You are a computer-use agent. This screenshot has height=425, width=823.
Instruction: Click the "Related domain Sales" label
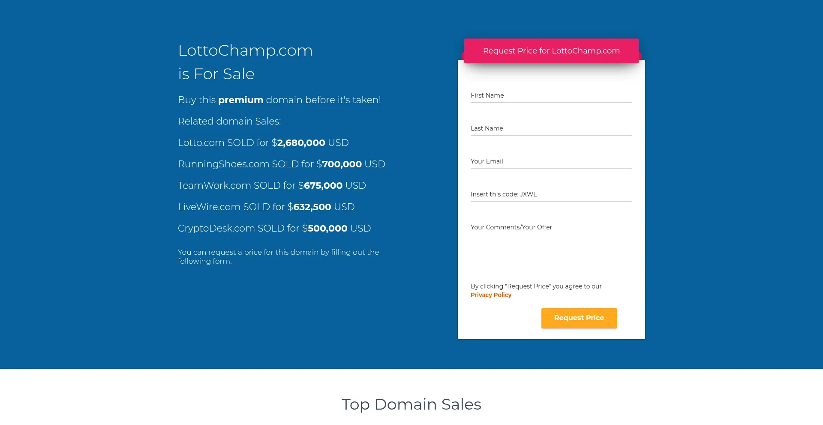229,121
